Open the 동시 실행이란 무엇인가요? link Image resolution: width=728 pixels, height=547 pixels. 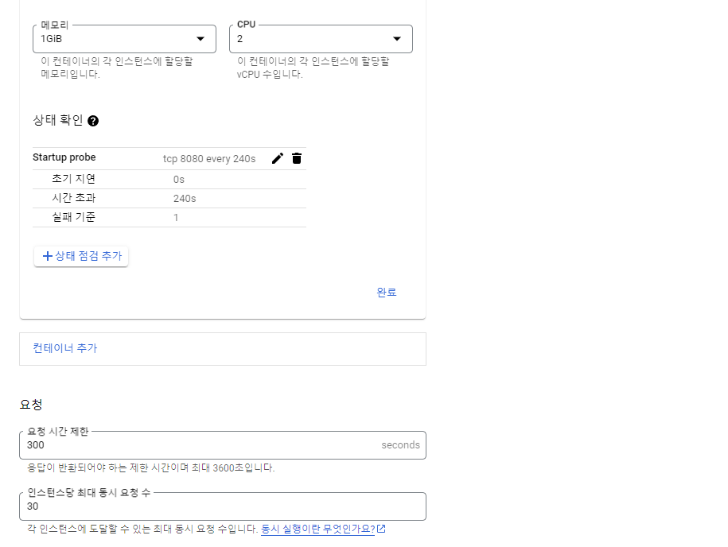coord(318,529)
